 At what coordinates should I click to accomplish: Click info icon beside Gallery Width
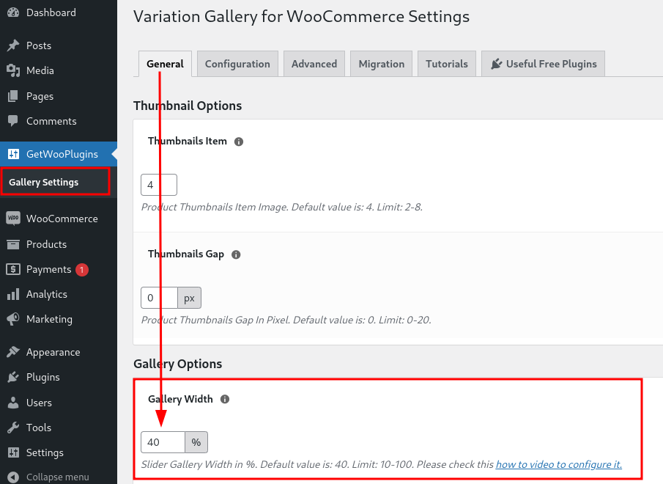pos(225,399)
